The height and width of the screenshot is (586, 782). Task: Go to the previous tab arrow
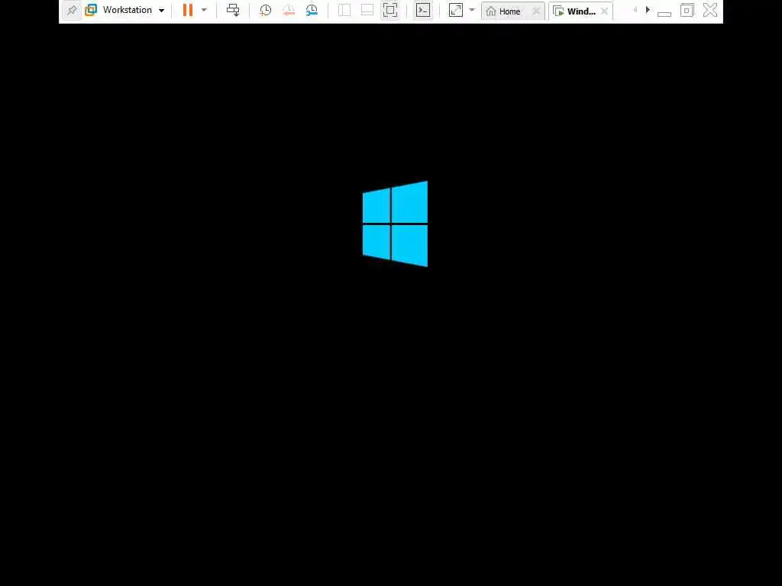click(635, 10)
